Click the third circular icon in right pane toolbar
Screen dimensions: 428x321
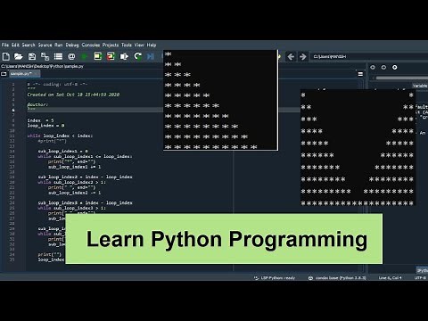coord(395,68)
